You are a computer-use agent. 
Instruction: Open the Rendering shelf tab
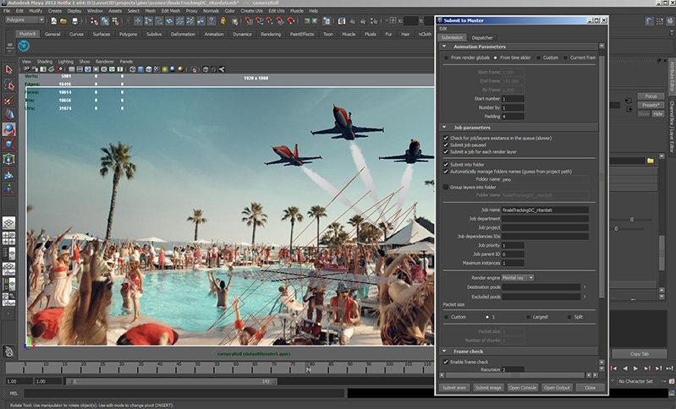(x=271, y=34)
